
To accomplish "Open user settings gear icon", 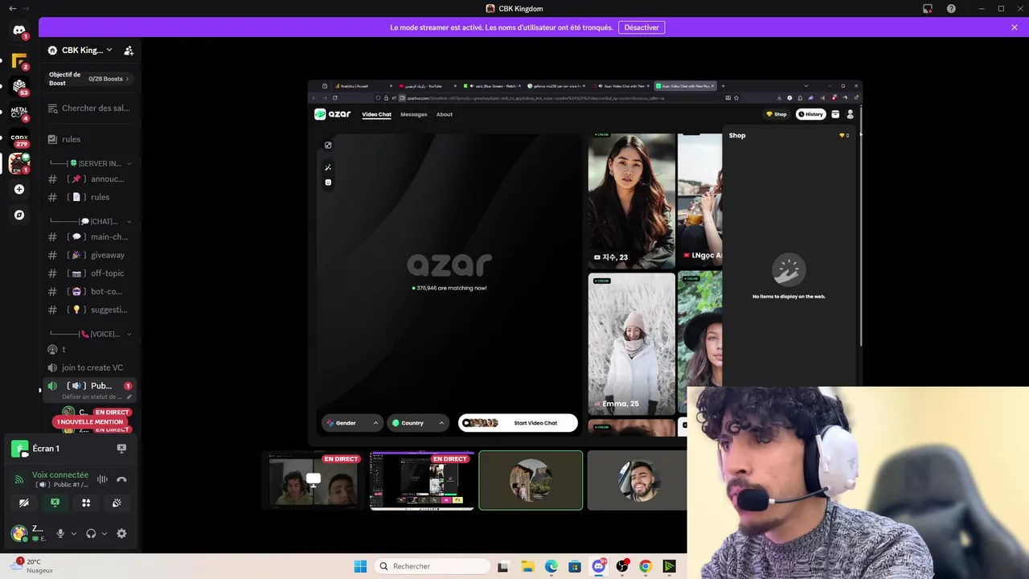I will (x=121, y=533).
